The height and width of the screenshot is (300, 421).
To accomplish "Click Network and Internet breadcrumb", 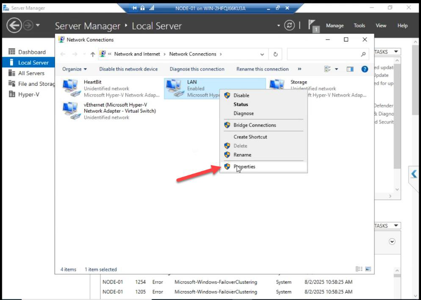I will [137, 54].
